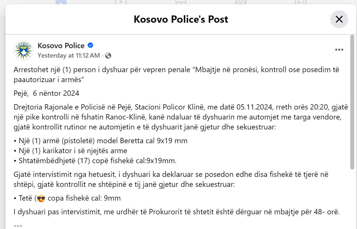
Task: Open the Groups icon in top bar
Action: click(x=241, y=2)
